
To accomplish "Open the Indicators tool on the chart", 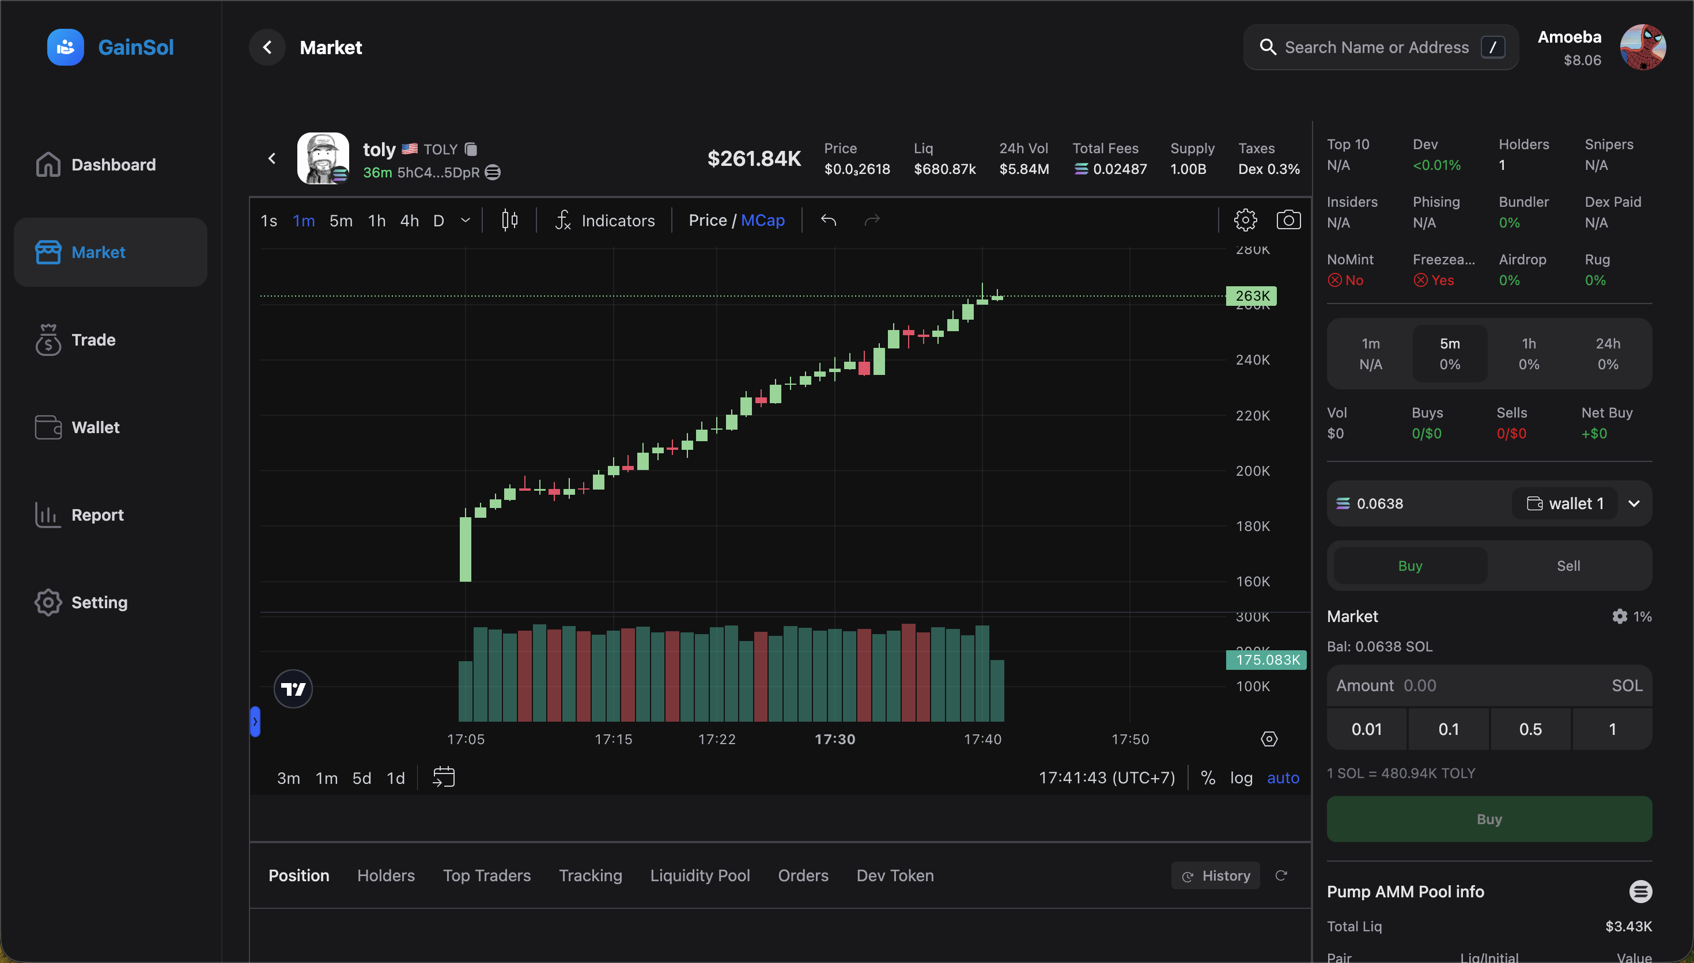I will pos(604,220).
